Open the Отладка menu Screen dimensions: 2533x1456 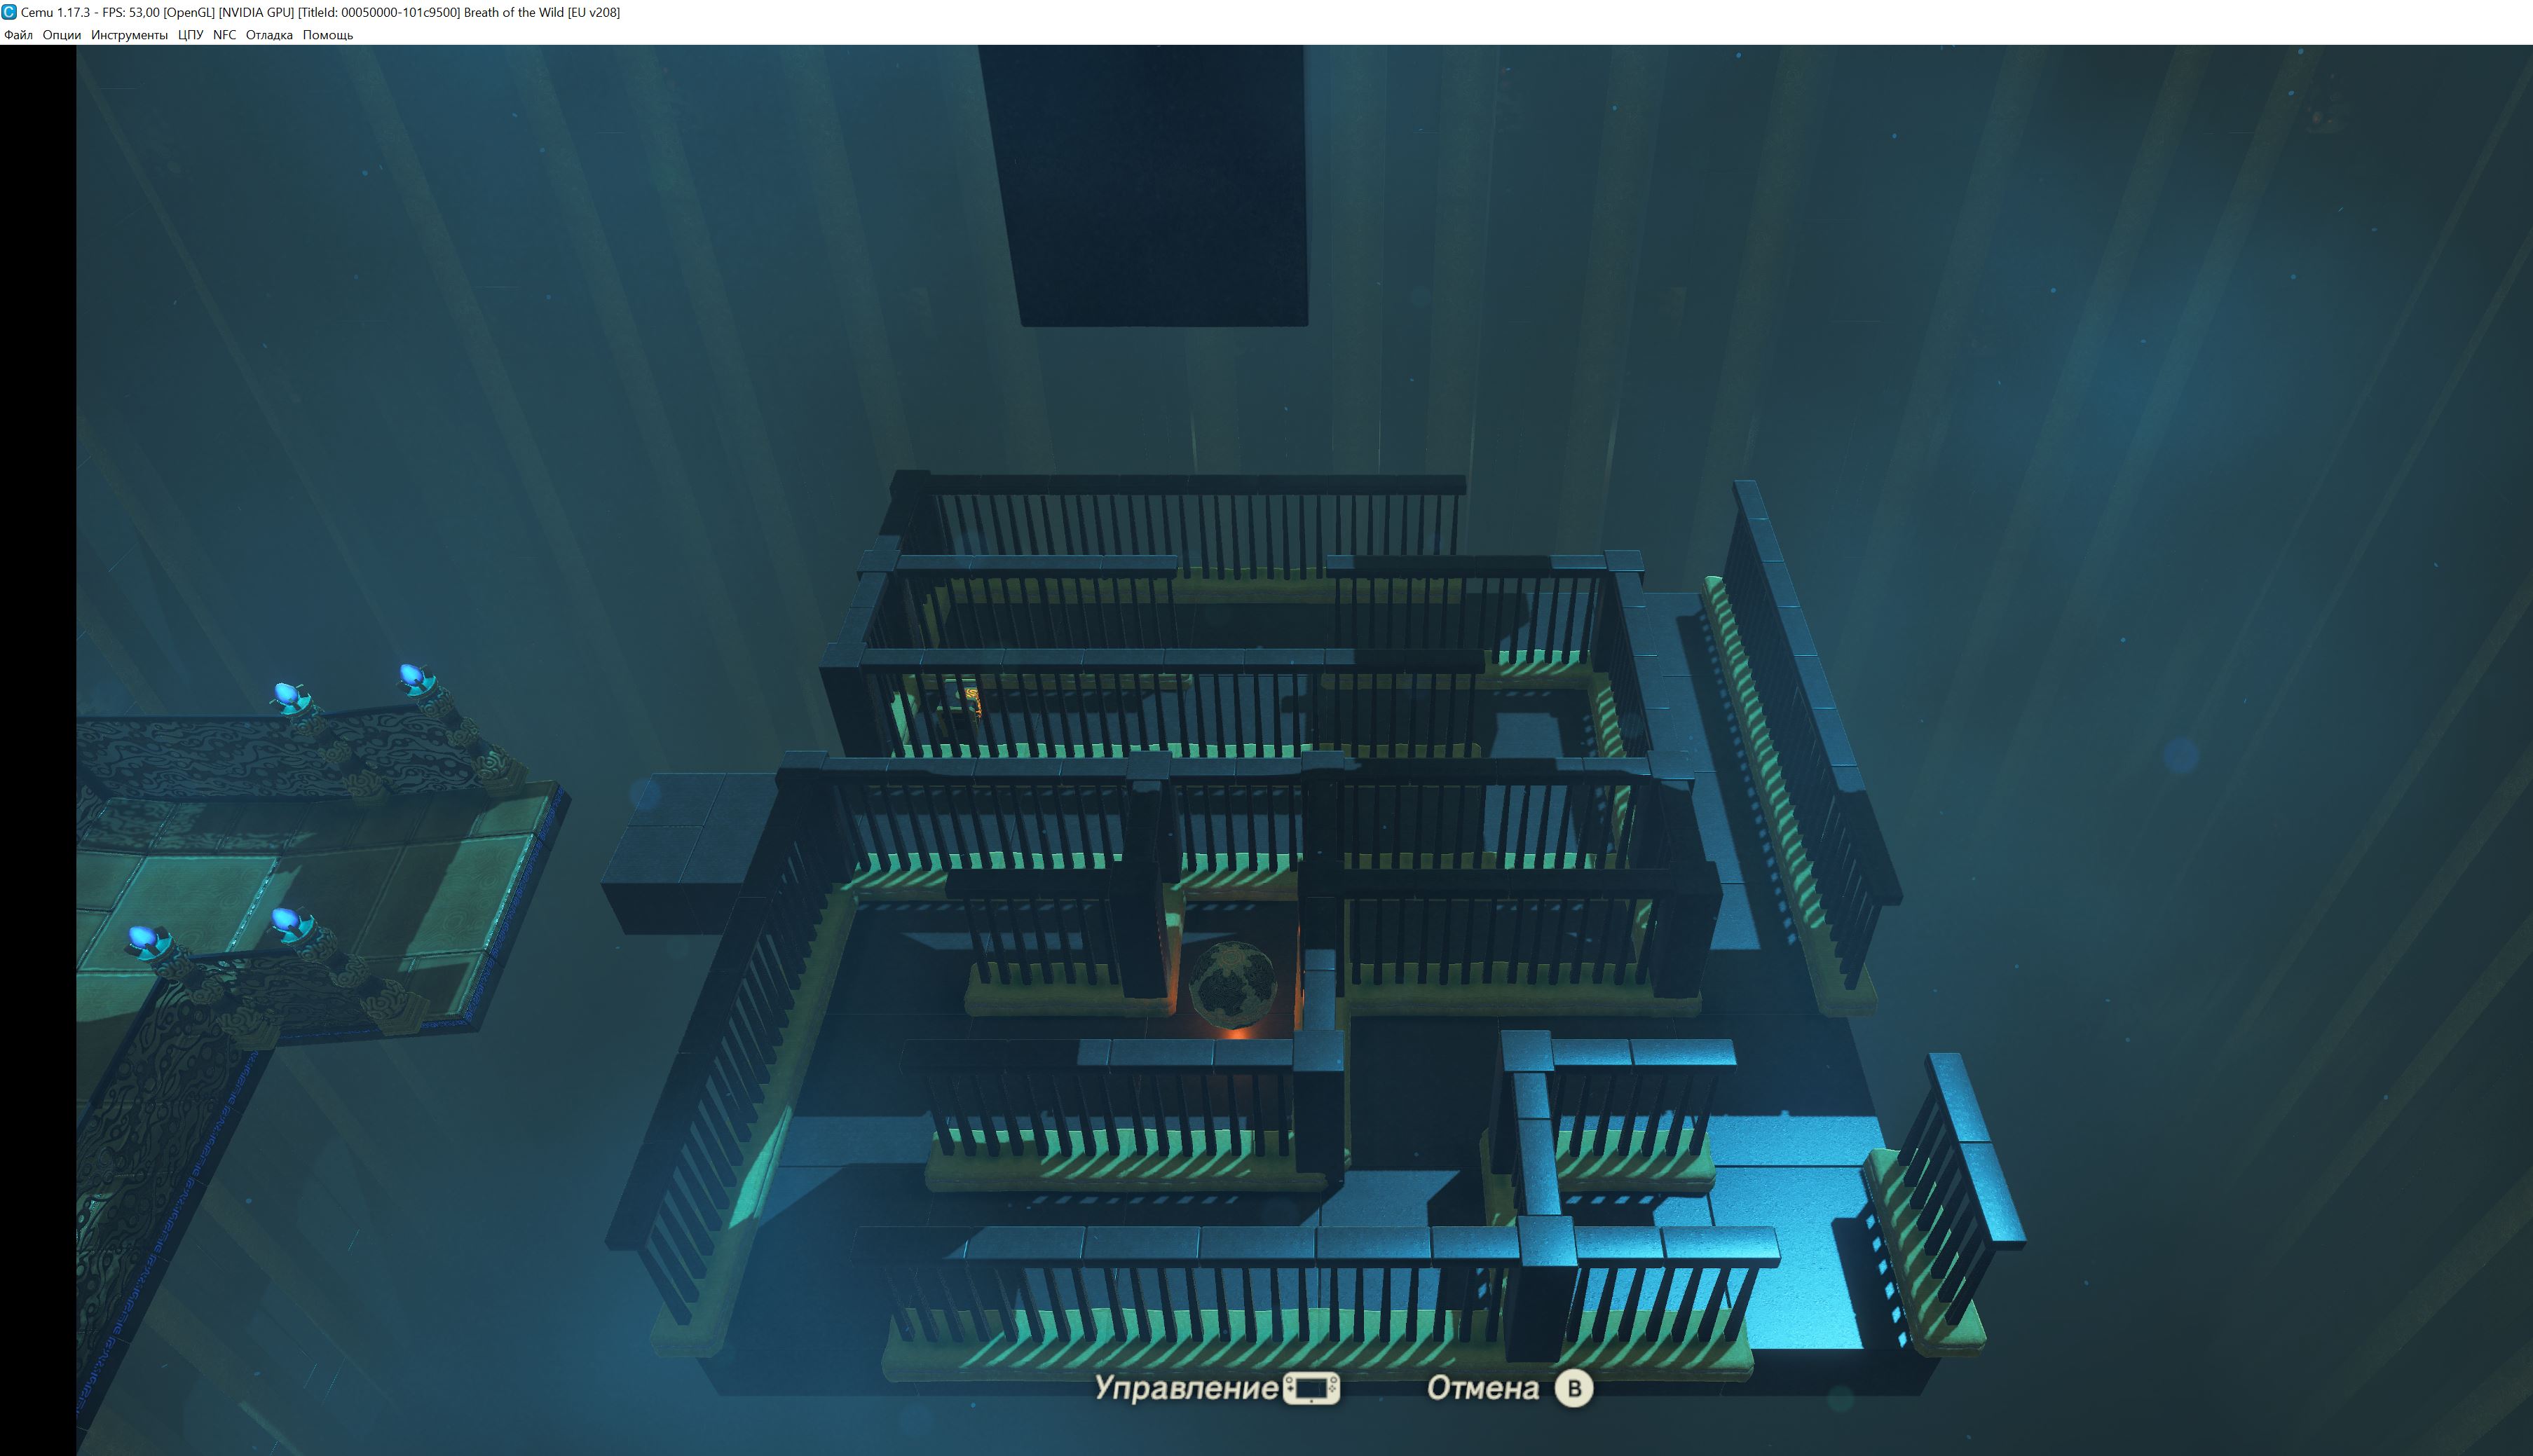point(269,35)
